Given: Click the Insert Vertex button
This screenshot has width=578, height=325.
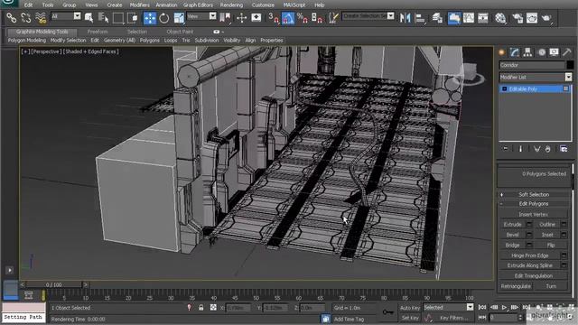Looking at the screenshot, I should 533,214.
